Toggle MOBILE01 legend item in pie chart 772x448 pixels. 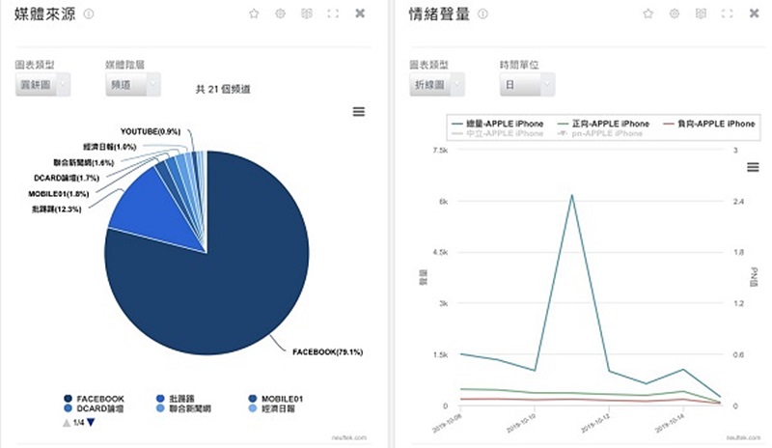(x=276, y=399)
